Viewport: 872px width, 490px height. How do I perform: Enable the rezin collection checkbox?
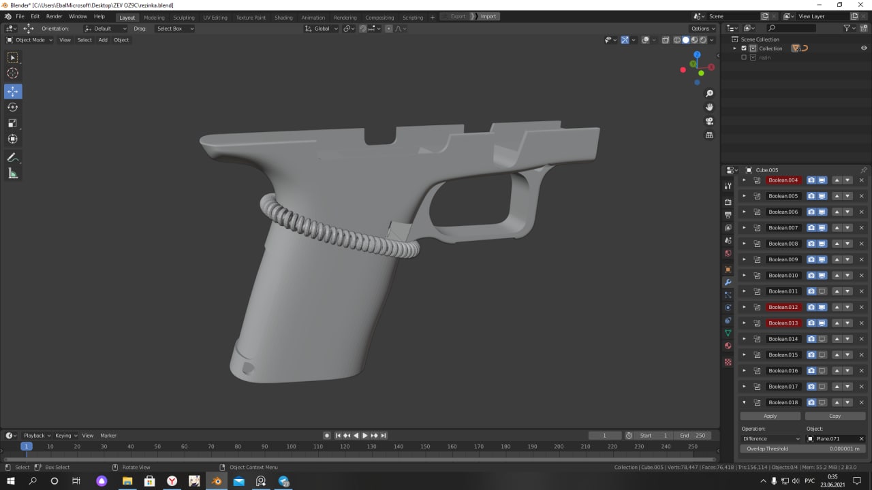tap(744, 57)
